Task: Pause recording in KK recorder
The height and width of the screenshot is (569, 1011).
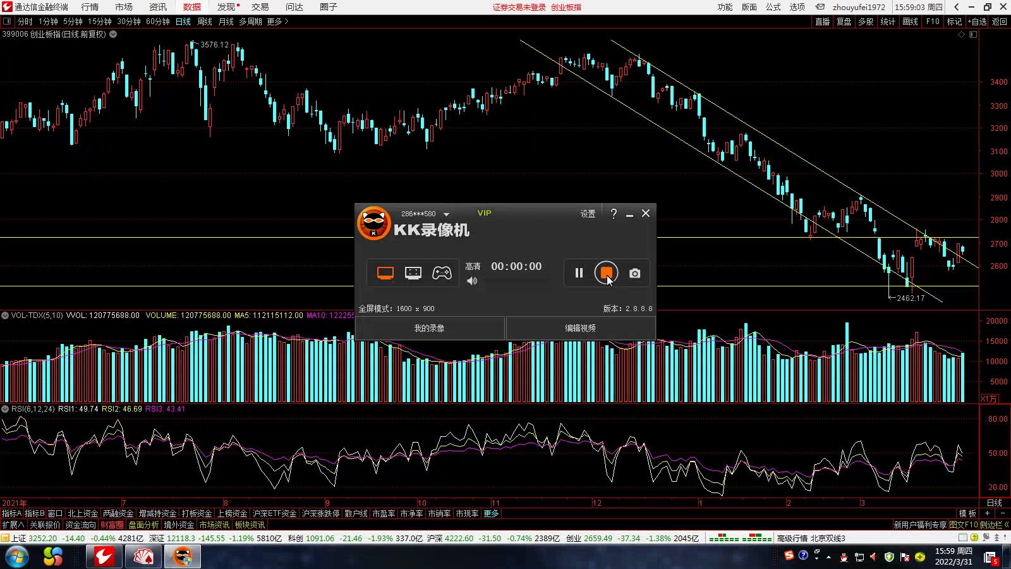Action: point(579,273)
